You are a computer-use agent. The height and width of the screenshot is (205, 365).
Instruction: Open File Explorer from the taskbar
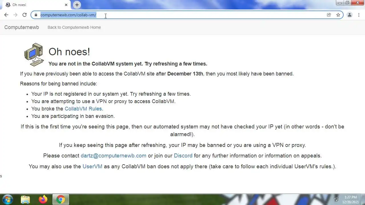pyautogui.click(x=25, y=199)
